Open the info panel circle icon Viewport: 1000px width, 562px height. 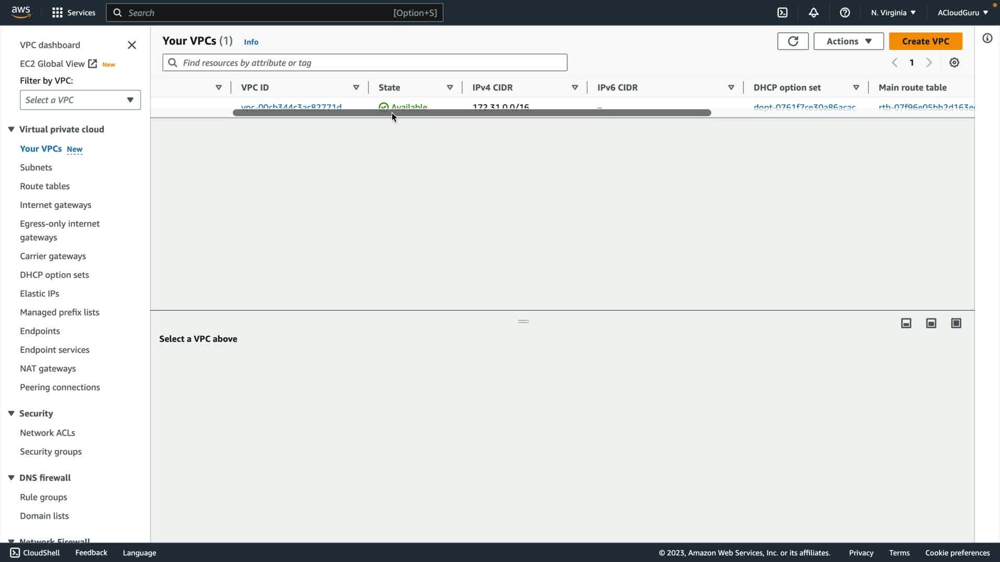click(x=987, y=39)
